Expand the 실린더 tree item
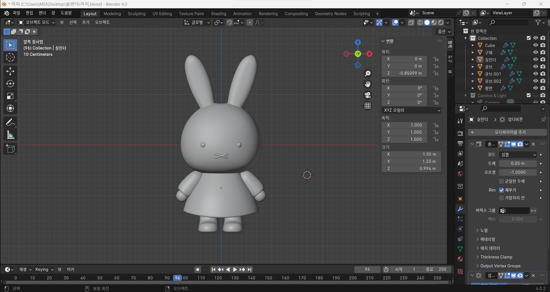The height and width of the screenshot is (292, 550). coord(473,60)
